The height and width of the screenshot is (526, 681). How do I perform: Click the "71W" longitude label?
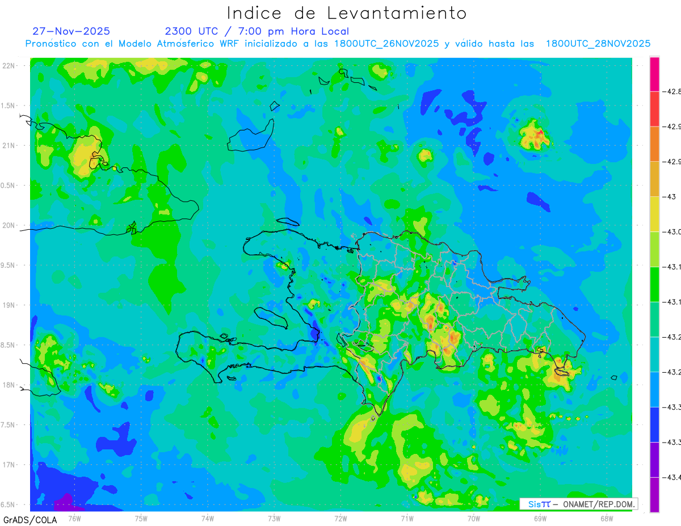(x=407, y=518)
